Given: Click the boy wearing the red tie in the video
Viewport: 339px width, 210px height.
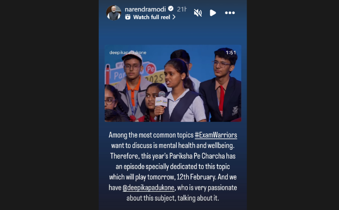Looking at the screenshot, I should (221, 87).
